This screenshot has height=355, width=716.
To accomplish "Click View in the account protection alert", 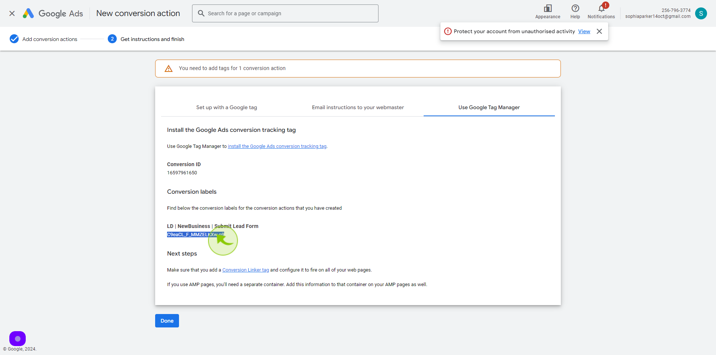I will (584, 31).
